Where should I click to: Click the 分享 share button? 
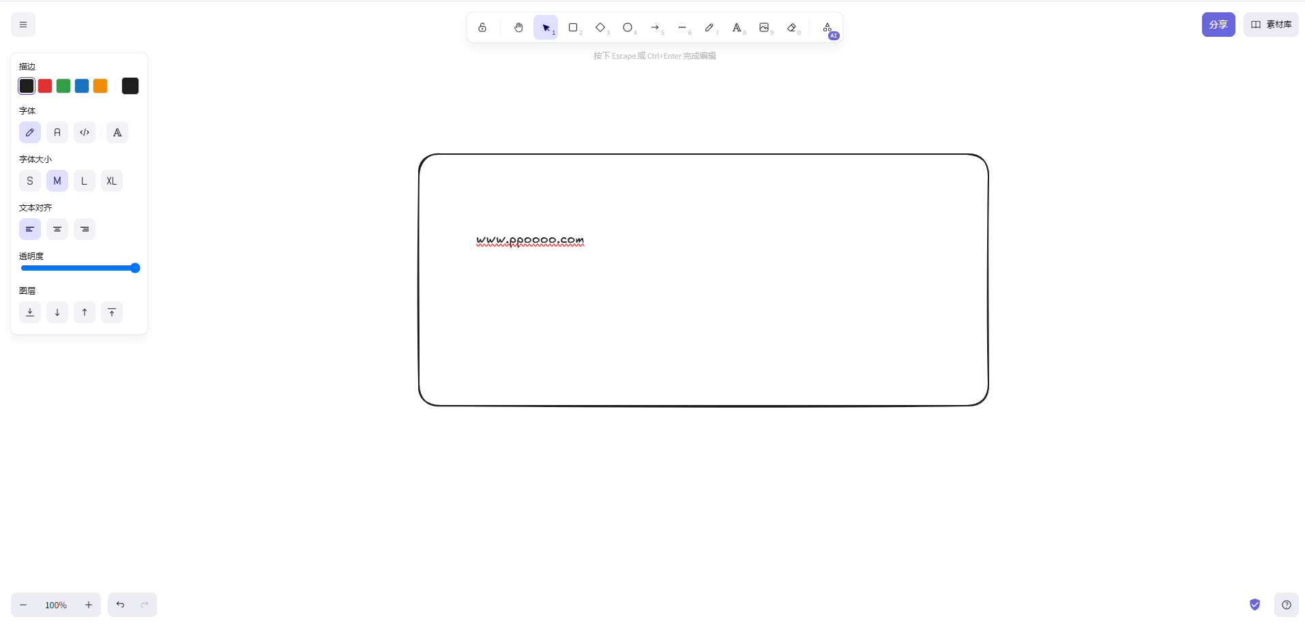click(1218, 25)
